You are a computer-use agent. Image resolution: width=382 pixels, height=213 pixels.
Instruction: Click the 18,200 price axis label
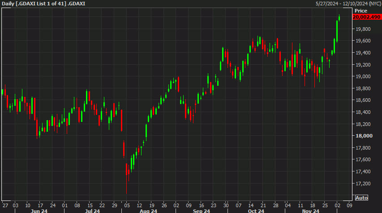pyautogui.click(x=363, y=124)
